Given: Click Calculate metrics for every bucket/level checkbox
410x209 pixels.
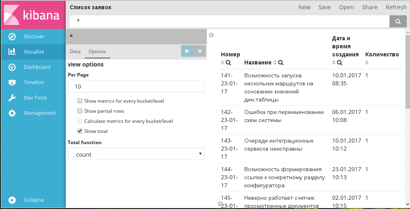Looking at the screenshot, I should coord(80,121).
